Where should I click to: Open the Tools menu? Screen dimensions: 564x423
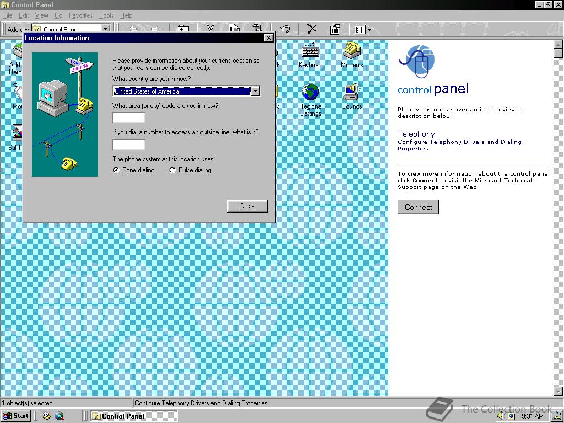coord(106,15)
